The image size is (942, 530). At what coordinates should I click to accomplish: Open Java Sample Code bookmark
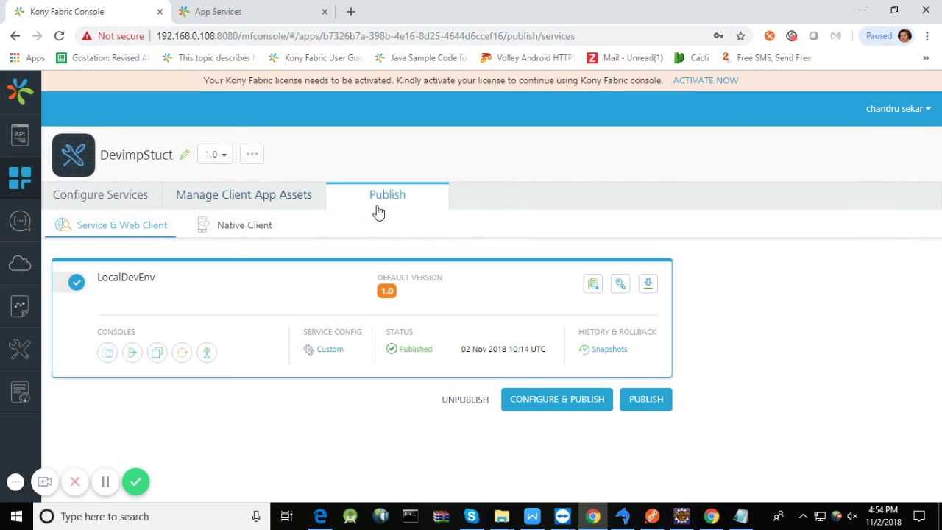421,58
